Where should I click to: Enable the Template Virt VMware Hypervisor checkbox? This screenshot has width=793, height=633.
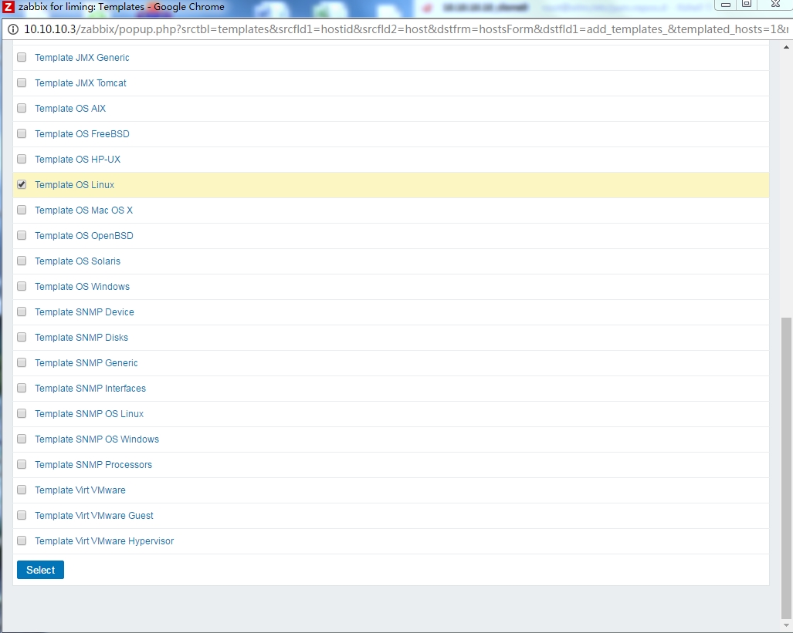click(x=22, y=540)
